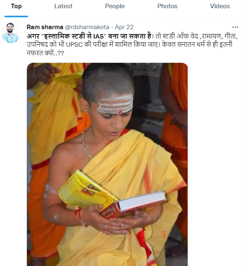Open the three-dot more options menu

(235, 27)
